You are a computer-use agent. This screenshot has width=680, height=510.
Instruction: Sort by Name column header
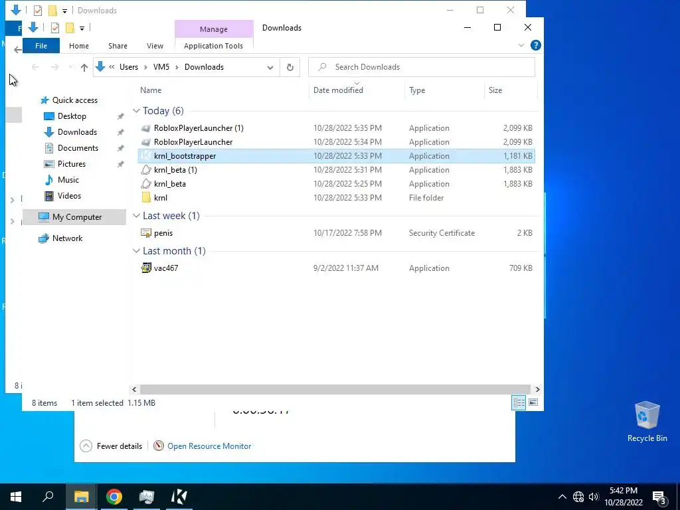click(x=151, y=90)
